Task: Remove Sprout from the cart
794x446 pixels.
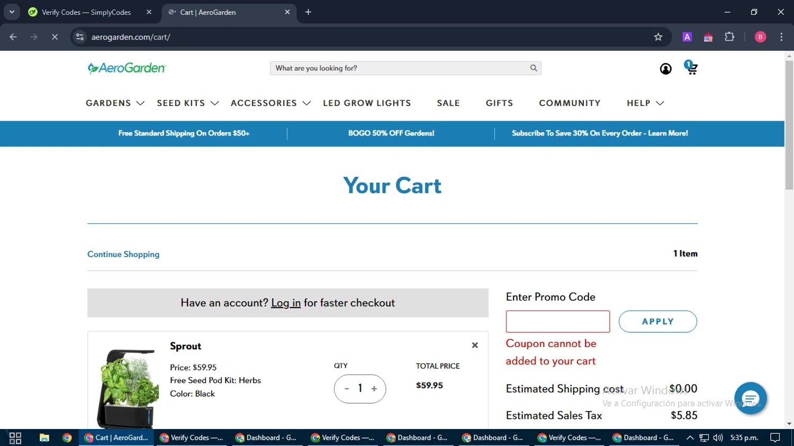Action: (x=475, y=345)
